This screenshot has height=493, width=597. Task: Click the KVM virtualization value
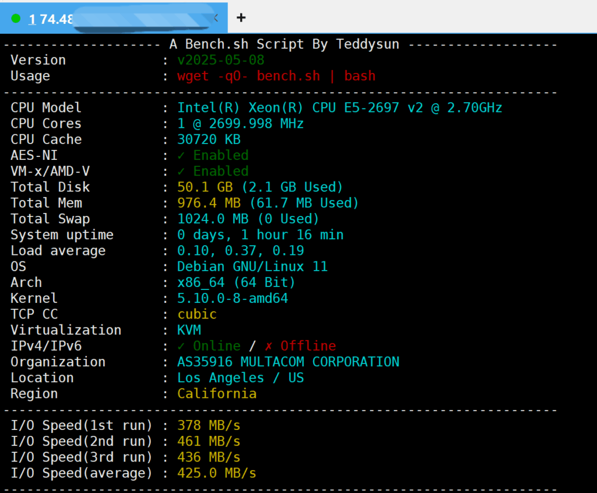click(x=189, y=330)
